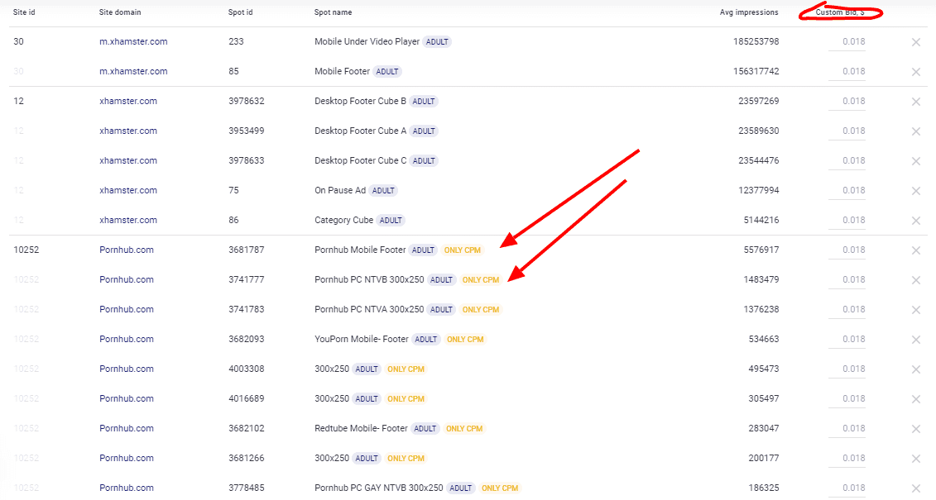The width and height of the screenshot is (936, 500).
Task: Click the ADULT tag on Mobile Under Video Player
Action: pos(437,42)
